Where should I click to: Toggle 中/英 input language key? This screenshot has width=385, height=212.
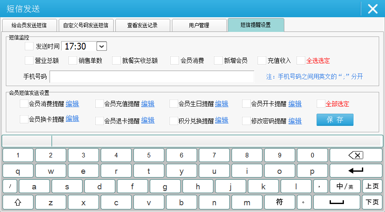tap(345, 186)
